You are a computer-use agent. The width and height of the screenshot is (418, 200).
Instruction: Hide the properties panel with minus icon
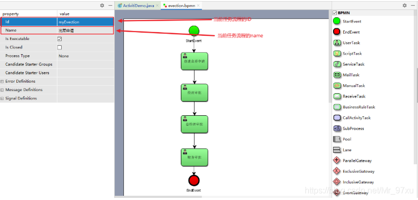[x=110, y=5]
